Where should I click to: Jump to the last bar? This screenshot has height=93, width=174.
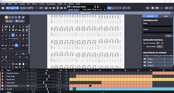click(x=65, y=8)
